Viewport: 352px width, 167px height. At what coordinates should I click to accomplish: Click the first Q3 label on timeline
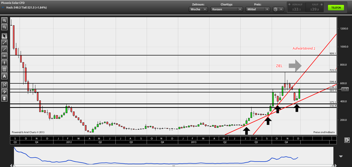[x=15, y=142]
